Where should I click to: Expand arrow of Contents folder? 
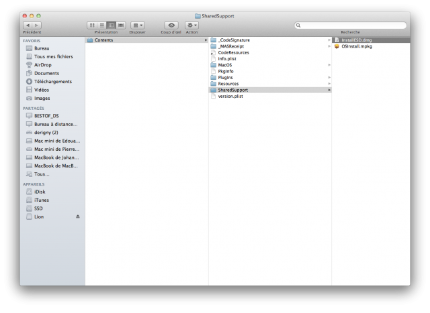tap(206, 40)
